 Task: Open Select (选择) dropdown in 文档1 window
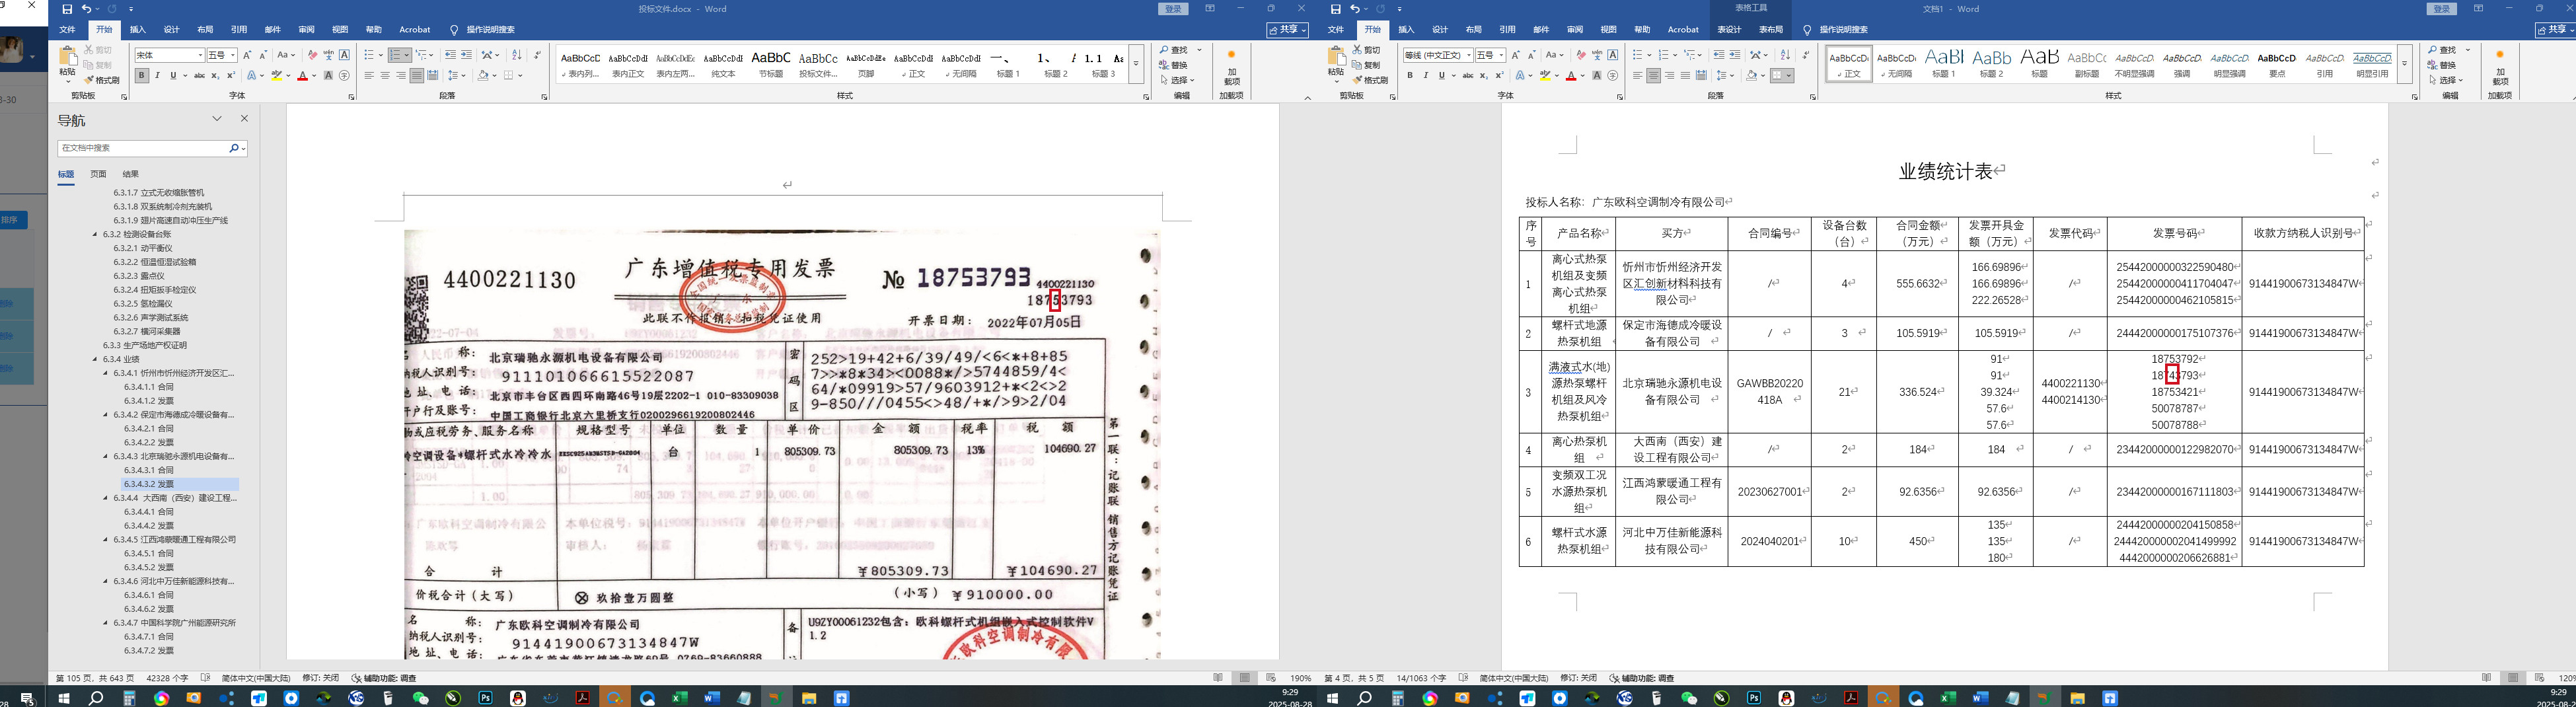[2446, 80]
